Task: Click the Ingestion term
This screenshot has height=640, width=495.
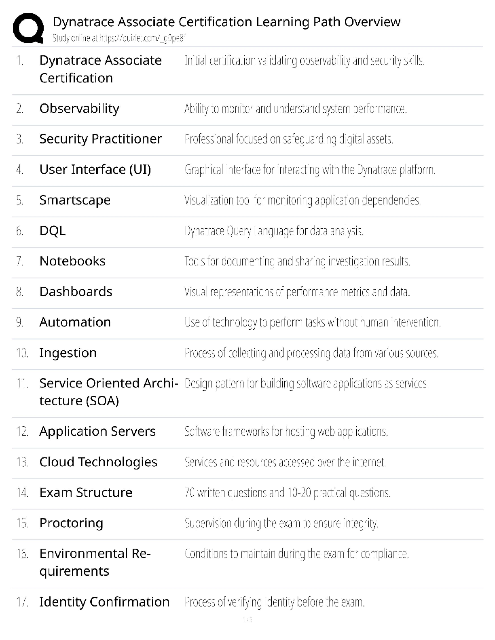Action: click(x=68, y=353)
